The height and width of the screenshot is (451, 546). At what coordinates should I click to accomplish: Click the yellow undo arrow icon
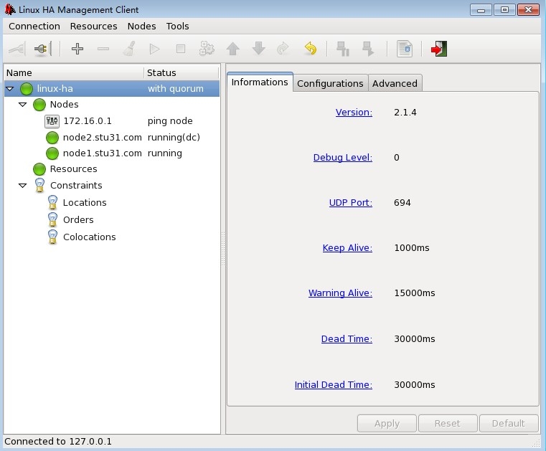pos(310,49)
